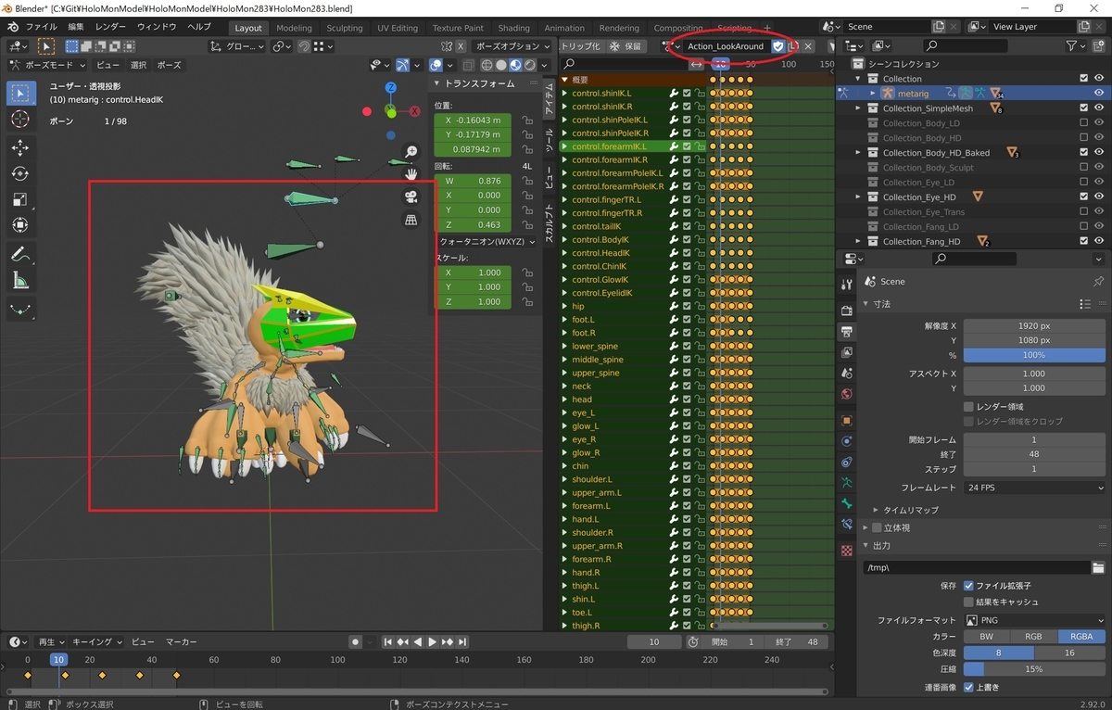Open the Render properties tab
The height and width of the screenshot is (710, 1112).
(846, 310)
